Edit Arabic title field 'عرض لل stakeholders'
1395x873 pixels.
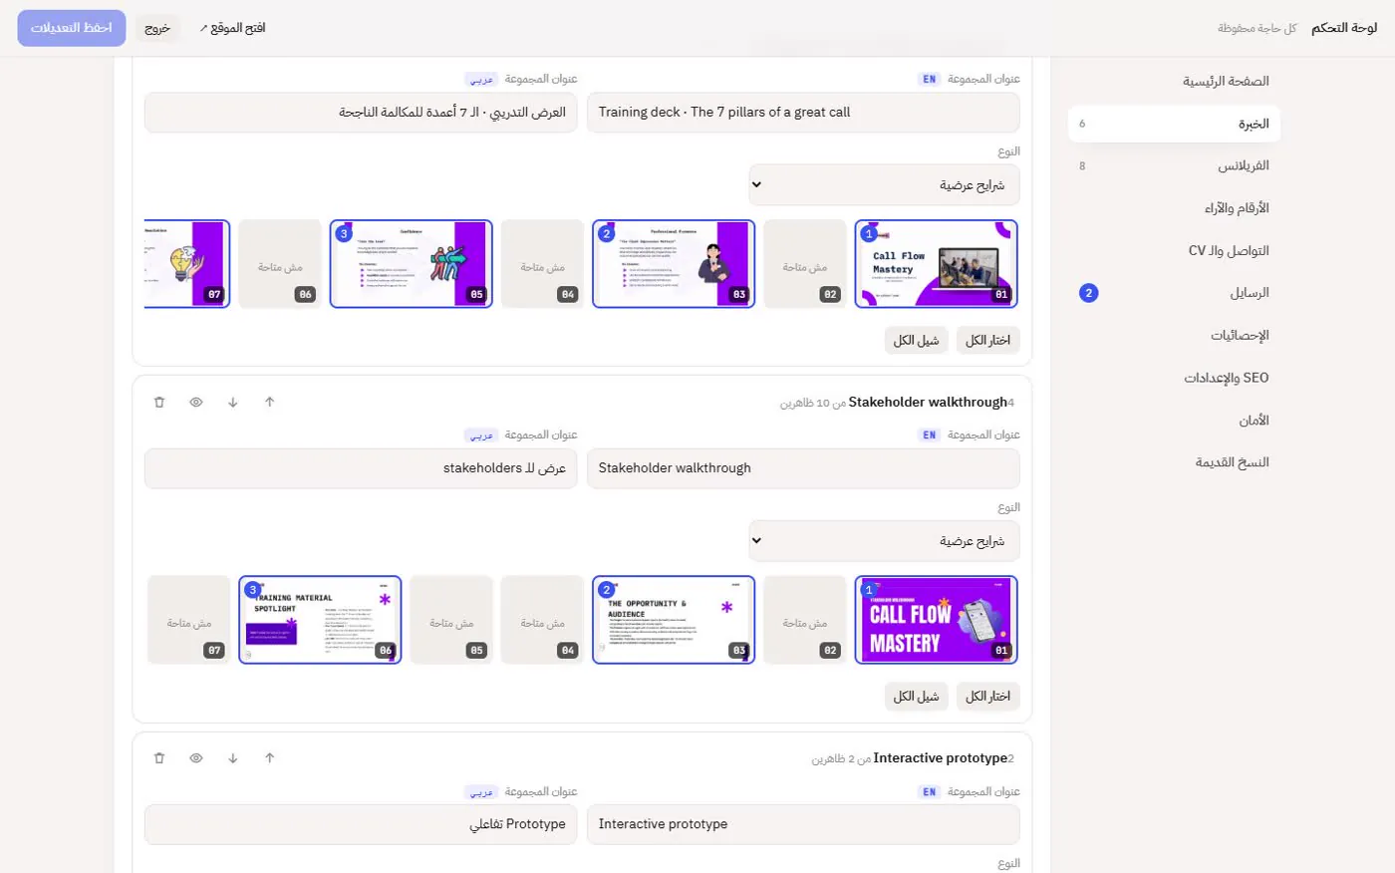[361, 468]
